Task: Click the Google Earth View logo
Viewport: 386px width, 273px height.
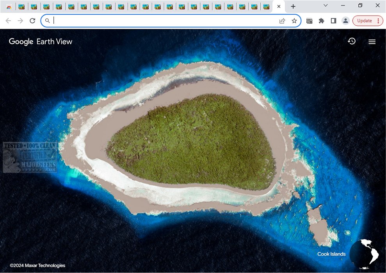Action: [x=40, y=42]
